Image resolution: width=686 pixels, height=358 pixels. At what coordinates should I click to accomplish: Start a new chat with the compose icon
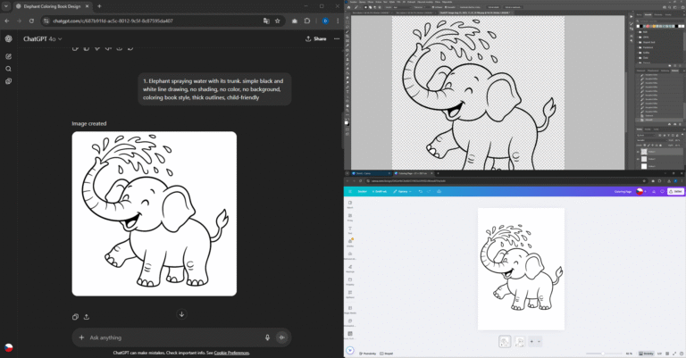tap(8, 56)
